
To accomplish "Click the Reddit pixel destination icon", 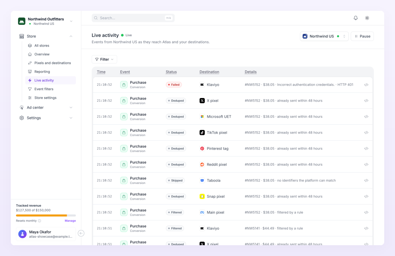I will tap(202, 164).
